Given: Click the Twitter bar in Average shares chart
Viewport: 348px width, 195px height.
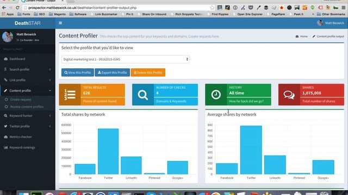Looking at the screenshot, I should 251,150.
